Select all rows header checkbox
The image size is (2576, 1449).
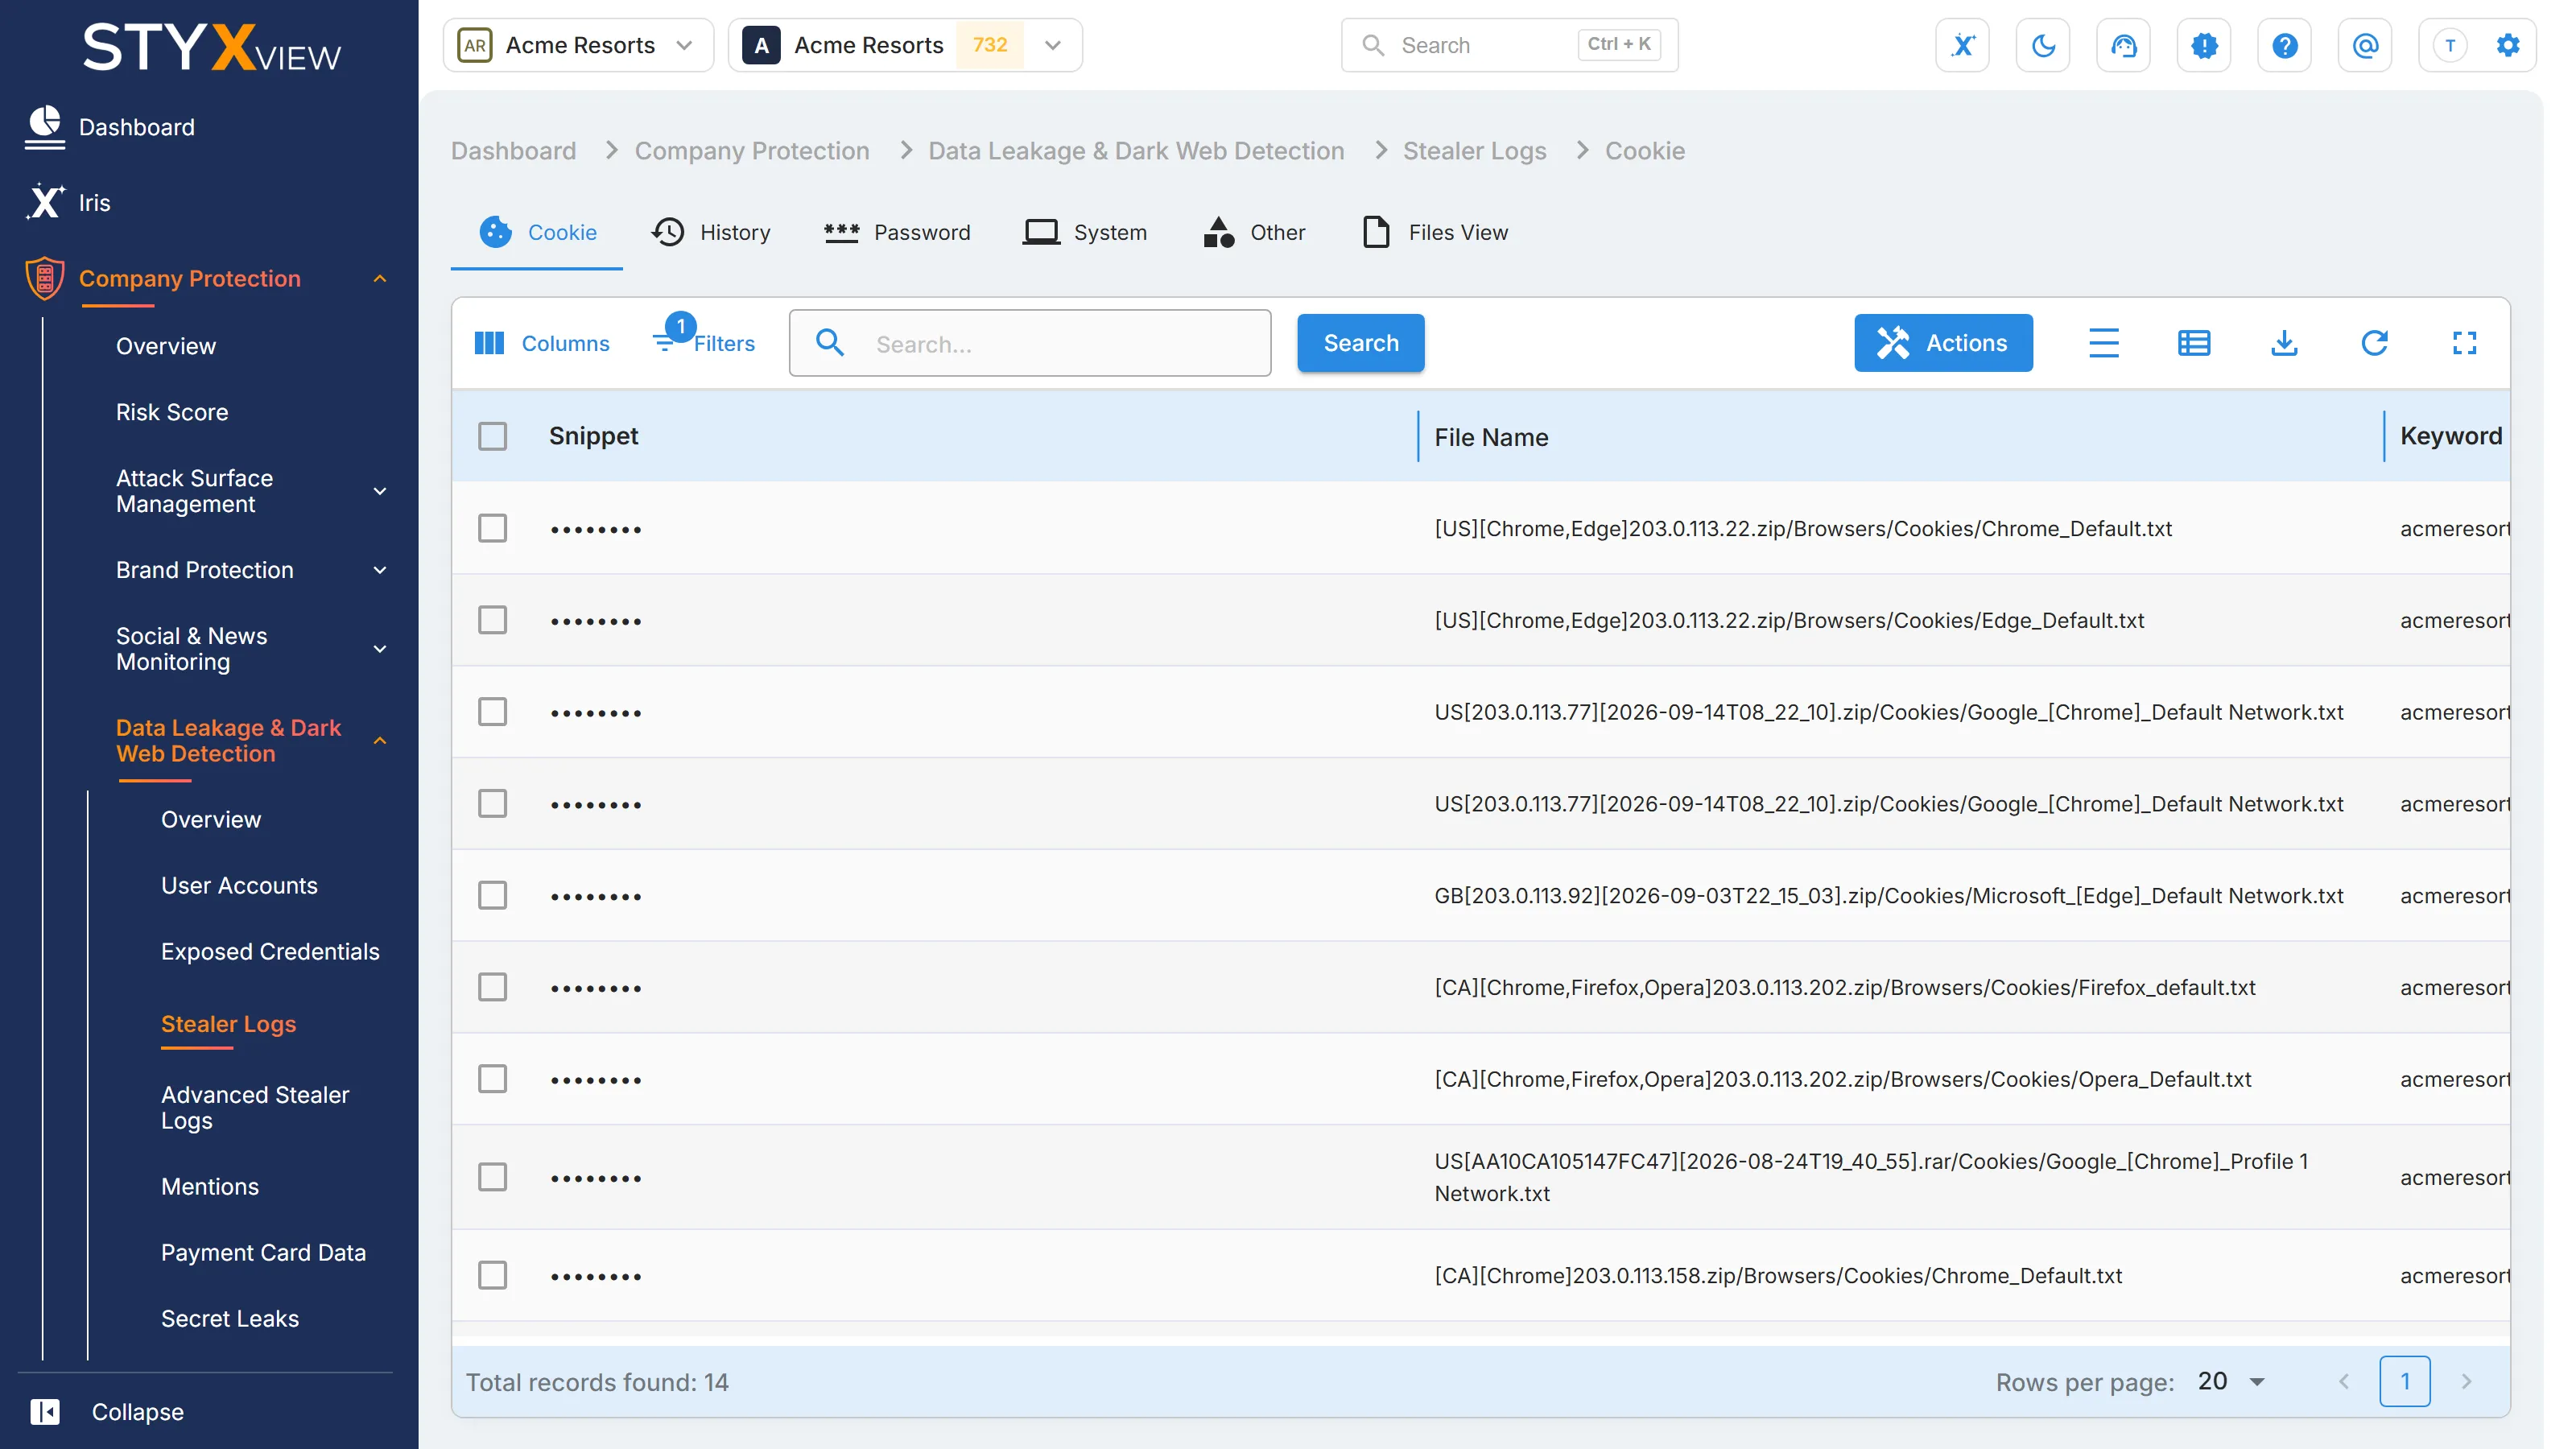tap(492, 436)
